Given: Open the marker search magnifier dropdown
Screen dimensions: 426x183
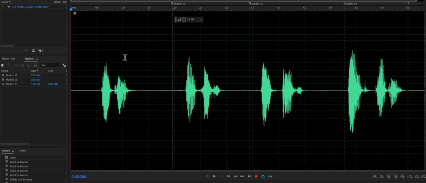Looking at the screenshot, I should click(x=43, y=65).
